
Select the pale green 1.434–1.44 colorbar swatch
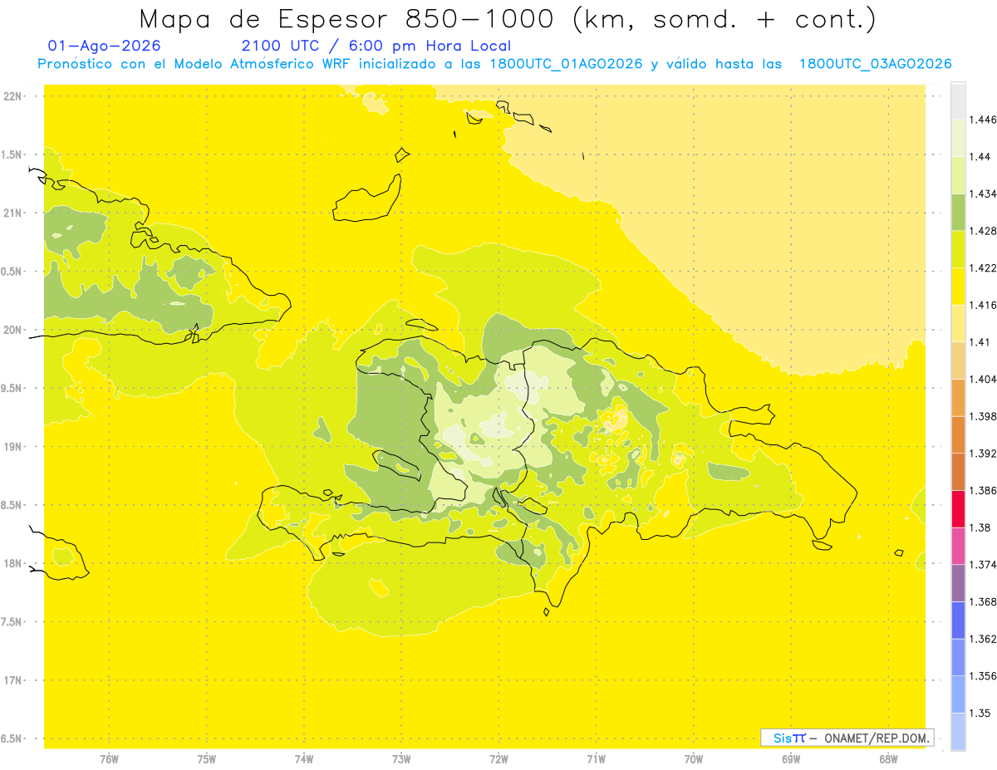[x=958, y=175]
